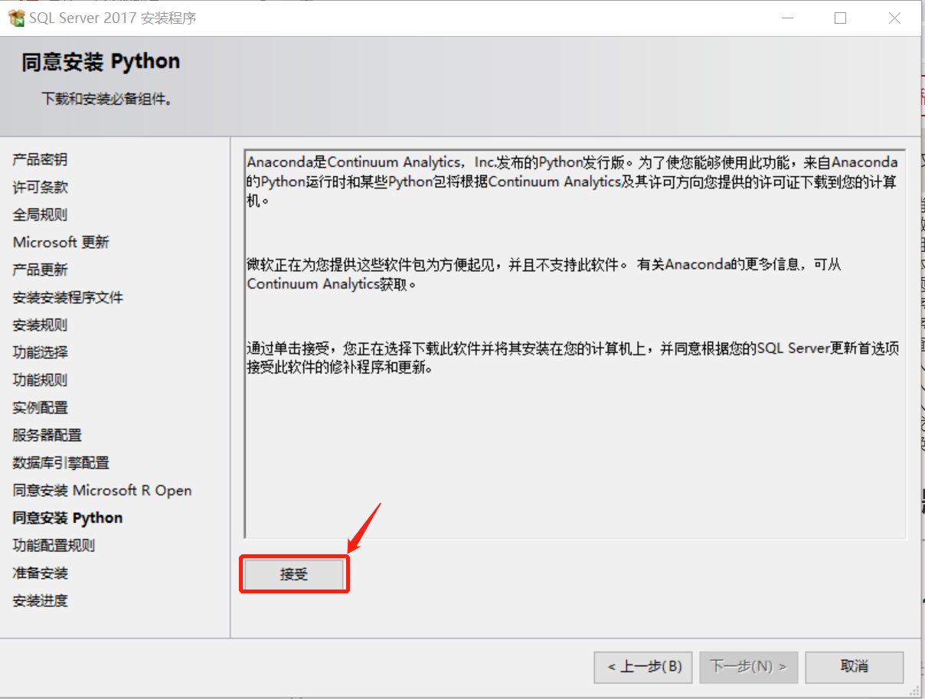Image resolution: width=925 pixels, height=699 pixels.
Task: Select 实例配置 step in sidebar
Action: (40, 407)
